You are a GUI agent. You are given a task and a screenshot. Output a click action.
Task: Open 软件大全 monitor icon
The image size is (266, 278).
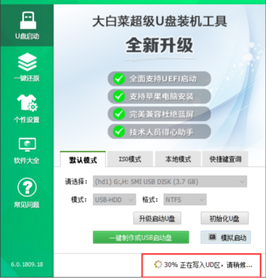pos(27,144)
